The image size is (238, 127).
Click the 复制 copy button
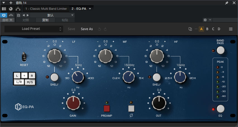pos(45,20)
